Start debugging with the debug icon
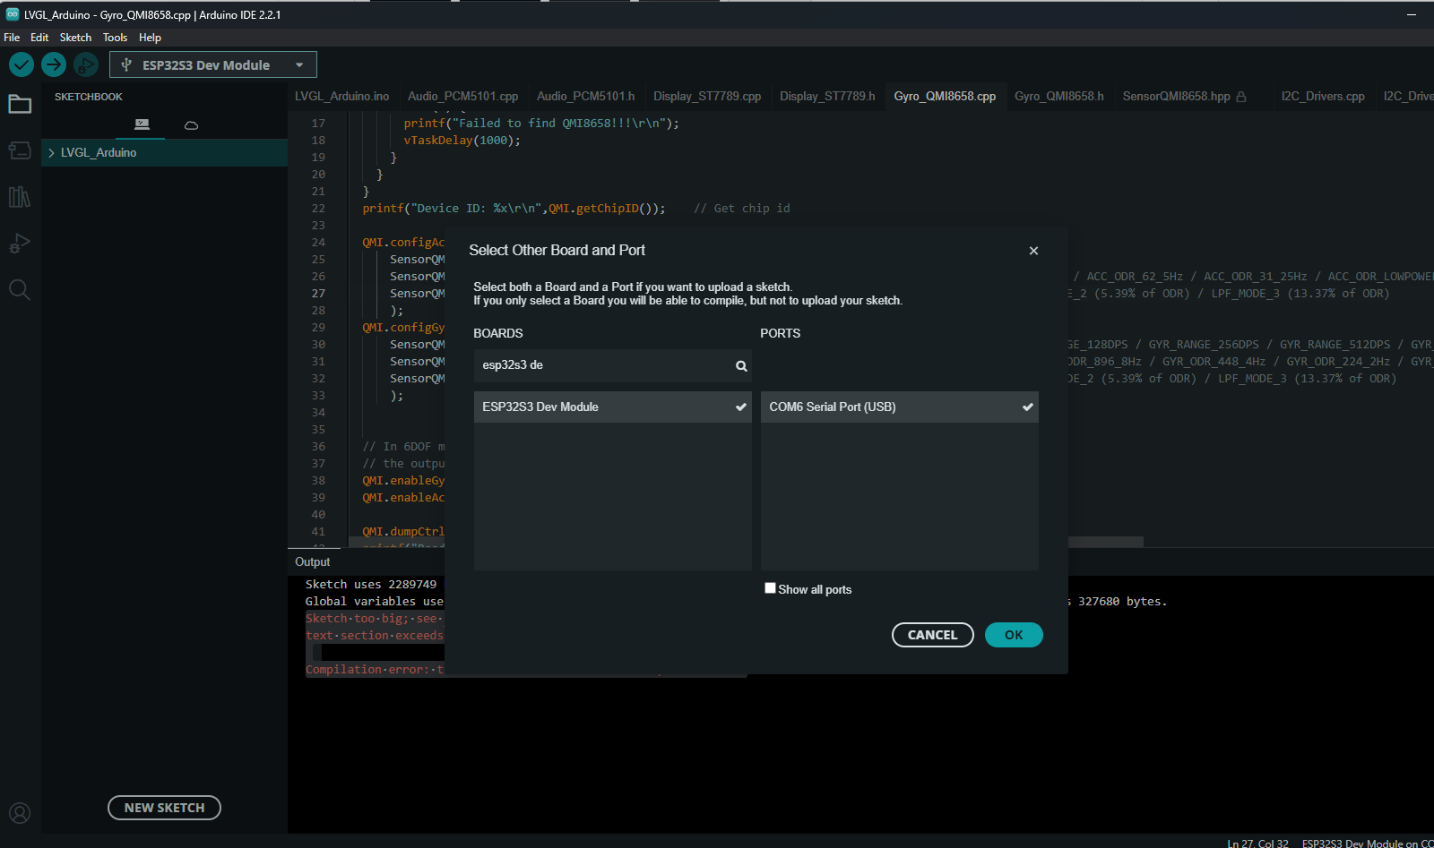1434x848 pixels. (86, 64)
